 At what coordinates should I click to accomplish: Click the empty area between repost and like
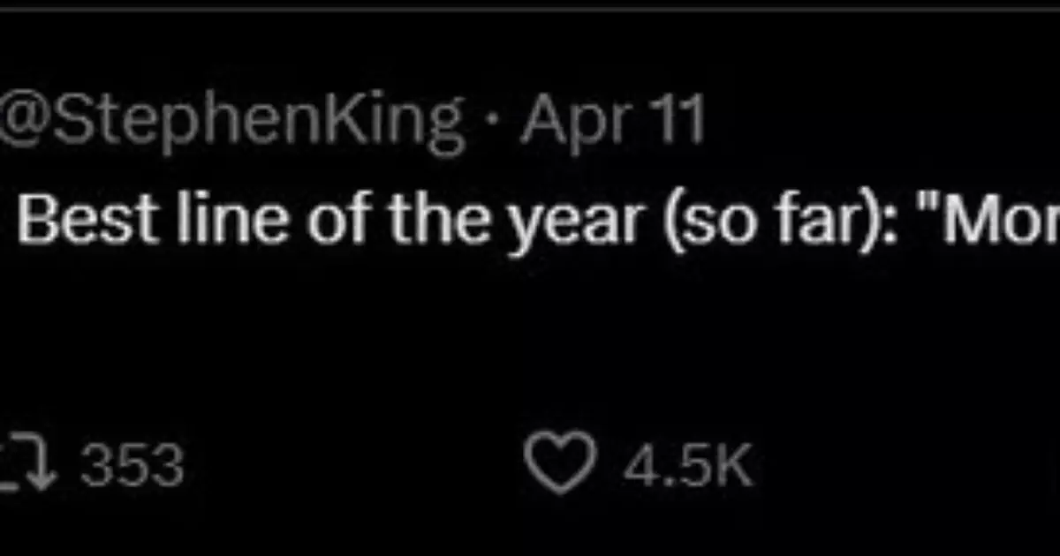pyautogui.click(x=353, y=464)
